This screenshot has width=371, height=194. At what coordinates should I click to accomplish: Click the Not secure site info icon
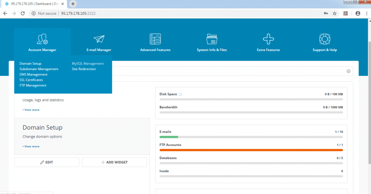34,13
